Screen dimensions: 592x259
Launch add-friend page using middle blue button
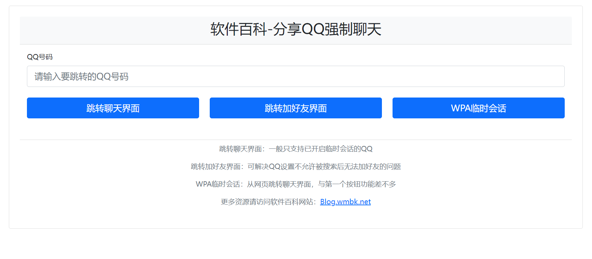pos(295,108)
